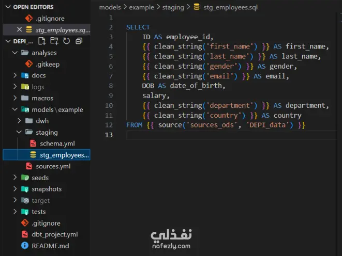The width and height of the screenshot is (342, 256).
Task: Collapse the Open Editors section
Action: pyautogui.click(x=8, y=7)
